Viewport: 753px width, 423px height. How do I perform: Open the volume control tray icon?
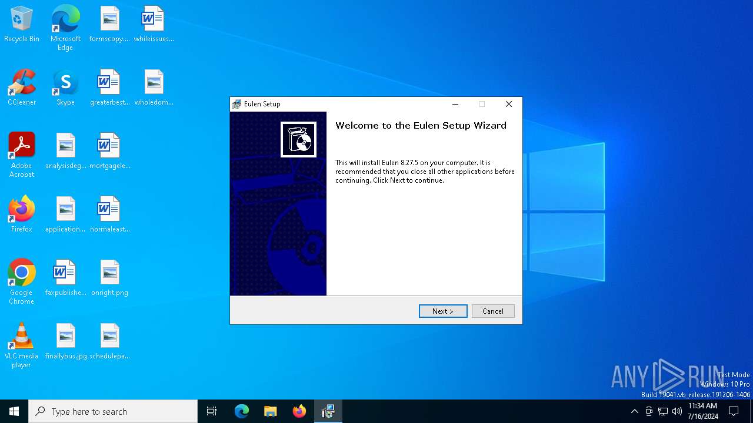point(677,411)
